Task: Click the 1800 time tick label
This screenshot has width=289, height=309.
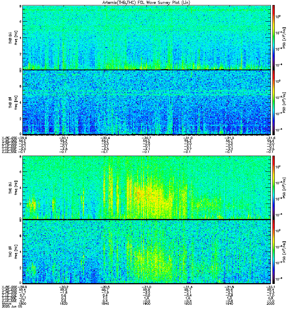Action: [22, 304]
